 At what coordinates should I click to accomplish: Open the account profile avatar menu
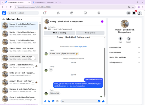(139, 13)
